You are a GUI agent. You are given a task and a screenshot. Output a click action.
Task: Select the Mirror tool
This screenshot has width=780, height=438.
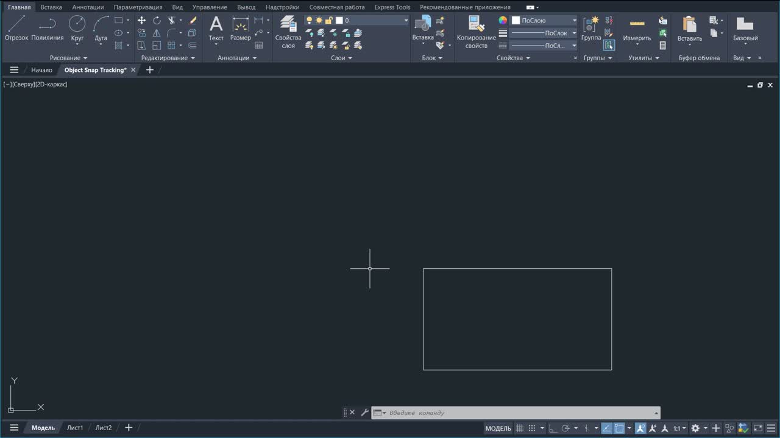pos(157,33)
